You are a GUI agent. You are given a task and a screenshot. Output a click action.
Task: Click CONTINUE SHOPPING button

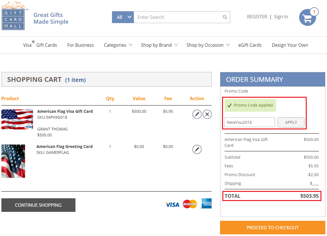point(38,205)
